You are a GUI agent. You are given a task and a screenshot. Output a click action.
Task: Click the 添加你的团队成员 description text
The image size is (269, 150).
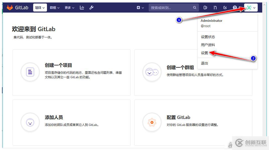pos(72,125)
